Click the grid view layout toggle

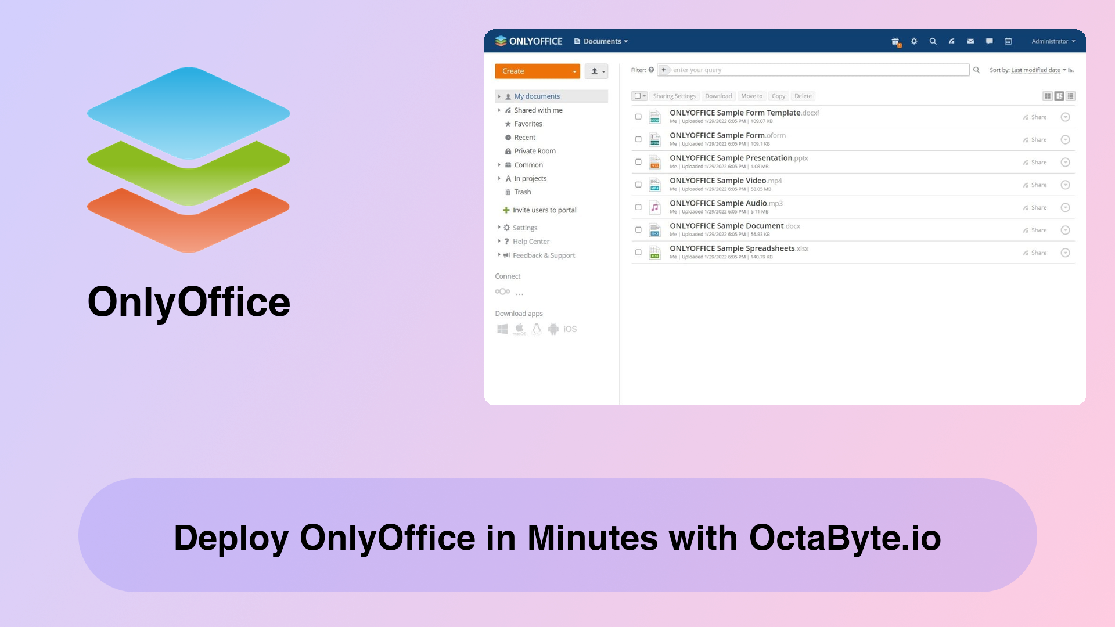1048,96
